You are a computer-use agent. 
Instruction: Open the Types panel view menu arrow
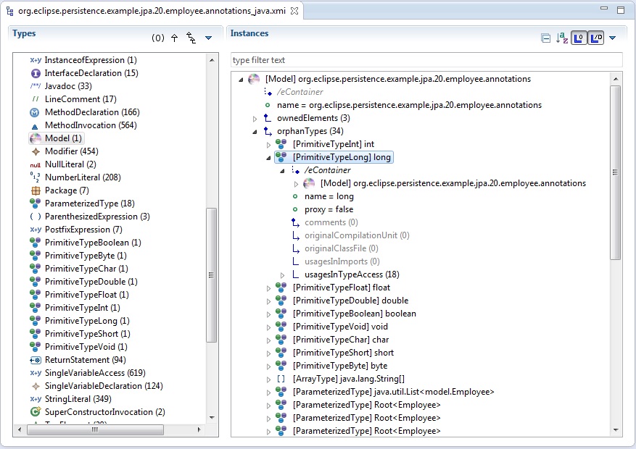(208, 38)
